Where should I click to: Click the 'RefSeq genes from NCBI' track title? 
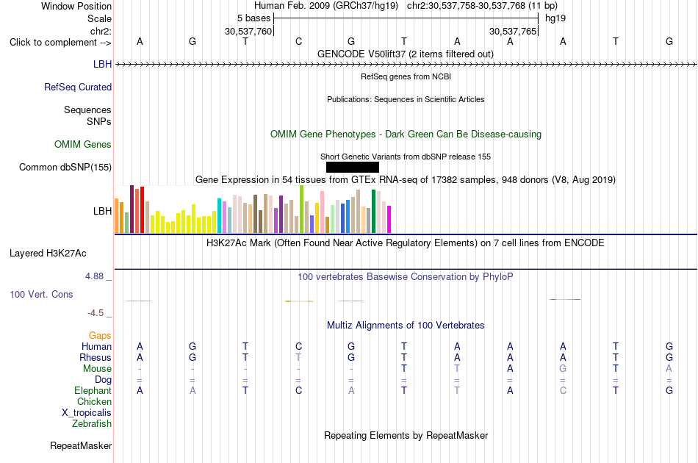coord(406,76)
